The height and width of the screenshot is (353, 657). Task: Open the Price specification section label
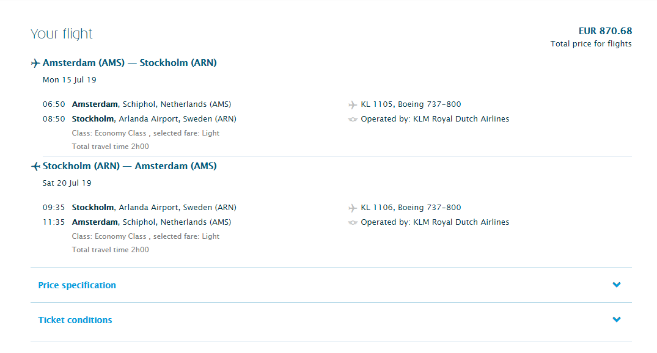77,285
